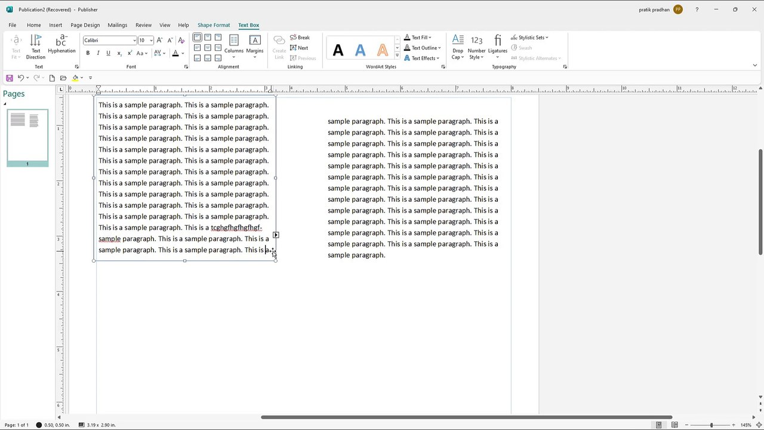Decrease font size with Shrink Font

pyautogui.click(x=170, y=40)
